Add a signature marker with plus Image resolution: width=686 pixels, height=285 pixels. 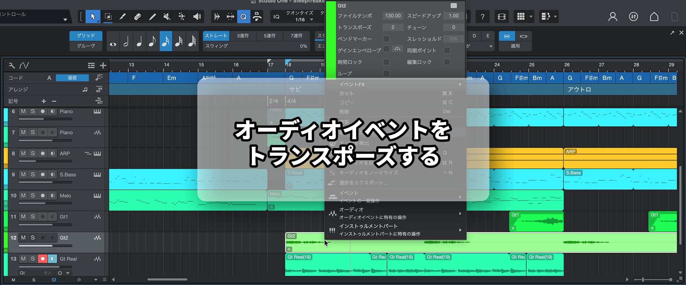44,101
